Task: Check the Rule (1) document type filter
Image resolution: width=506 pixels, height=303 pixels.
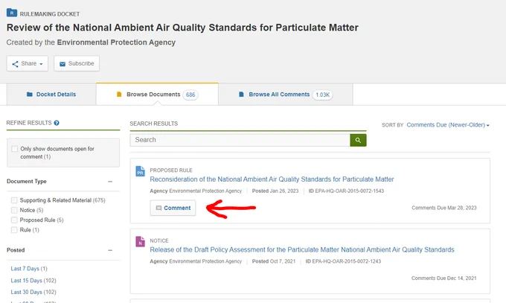Action: click(14, 230)
